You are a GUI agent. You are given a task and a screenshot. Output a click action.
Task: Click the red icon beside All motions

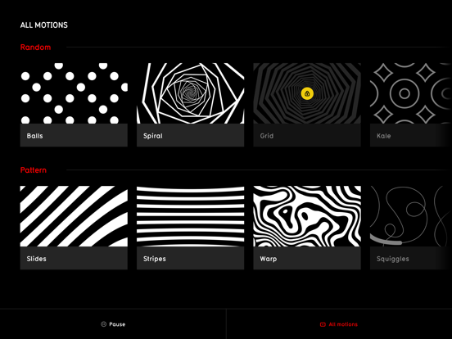[323, 324]
